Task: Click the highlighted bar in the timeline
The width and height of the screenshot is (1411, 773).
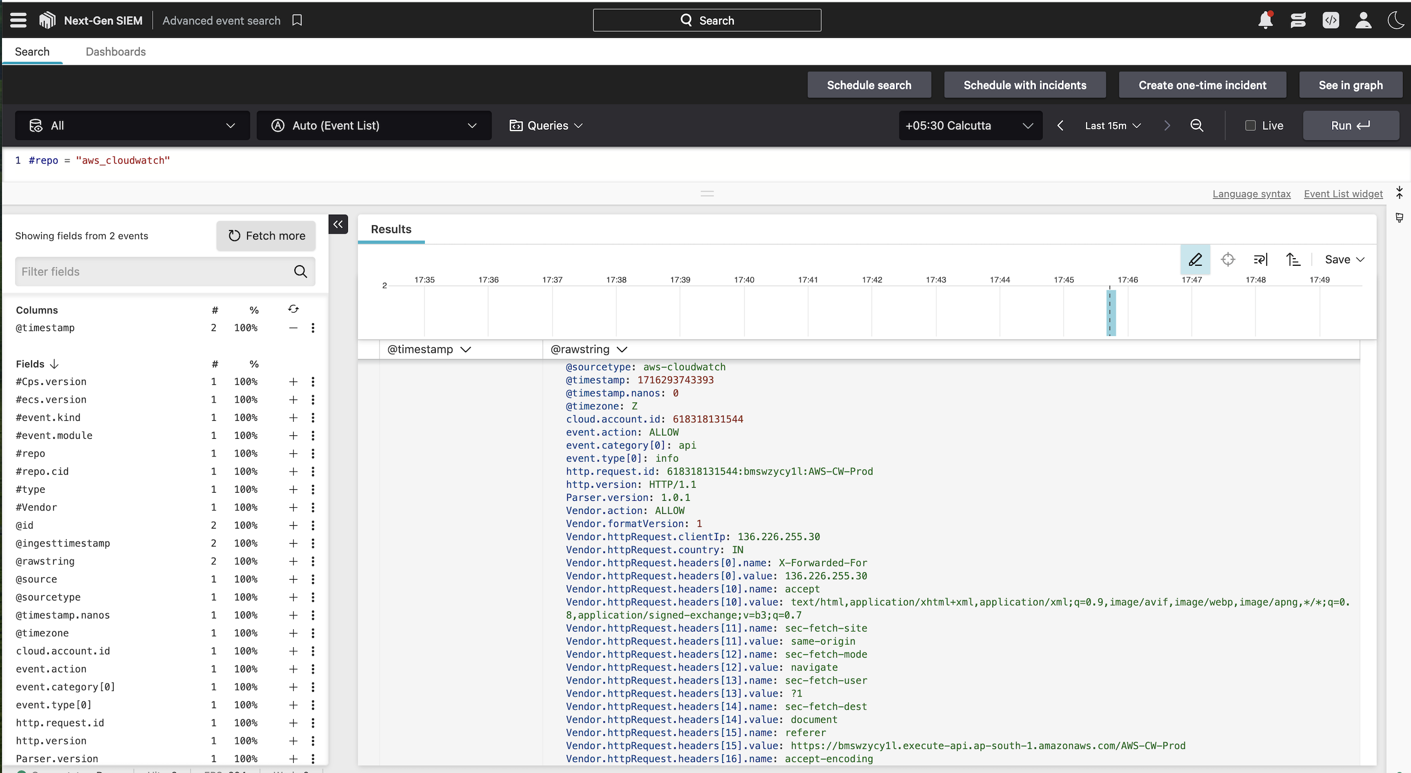Action: pyautogui.click(x=1111, y=313)
